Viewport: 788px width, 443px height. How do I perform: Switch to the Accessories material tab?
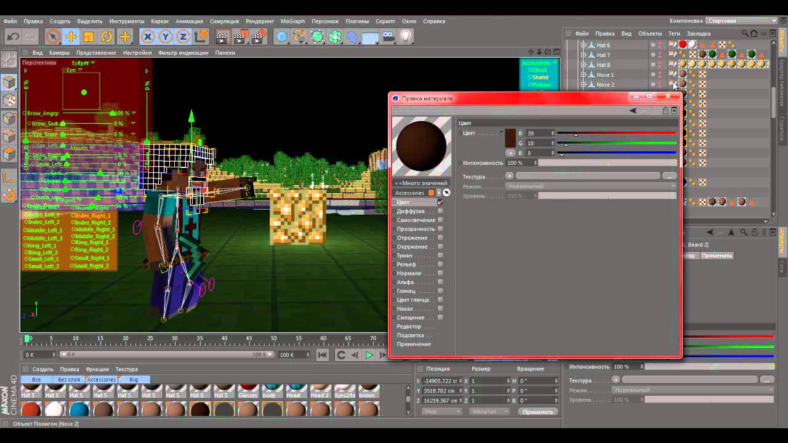click(x=101, y=380)
